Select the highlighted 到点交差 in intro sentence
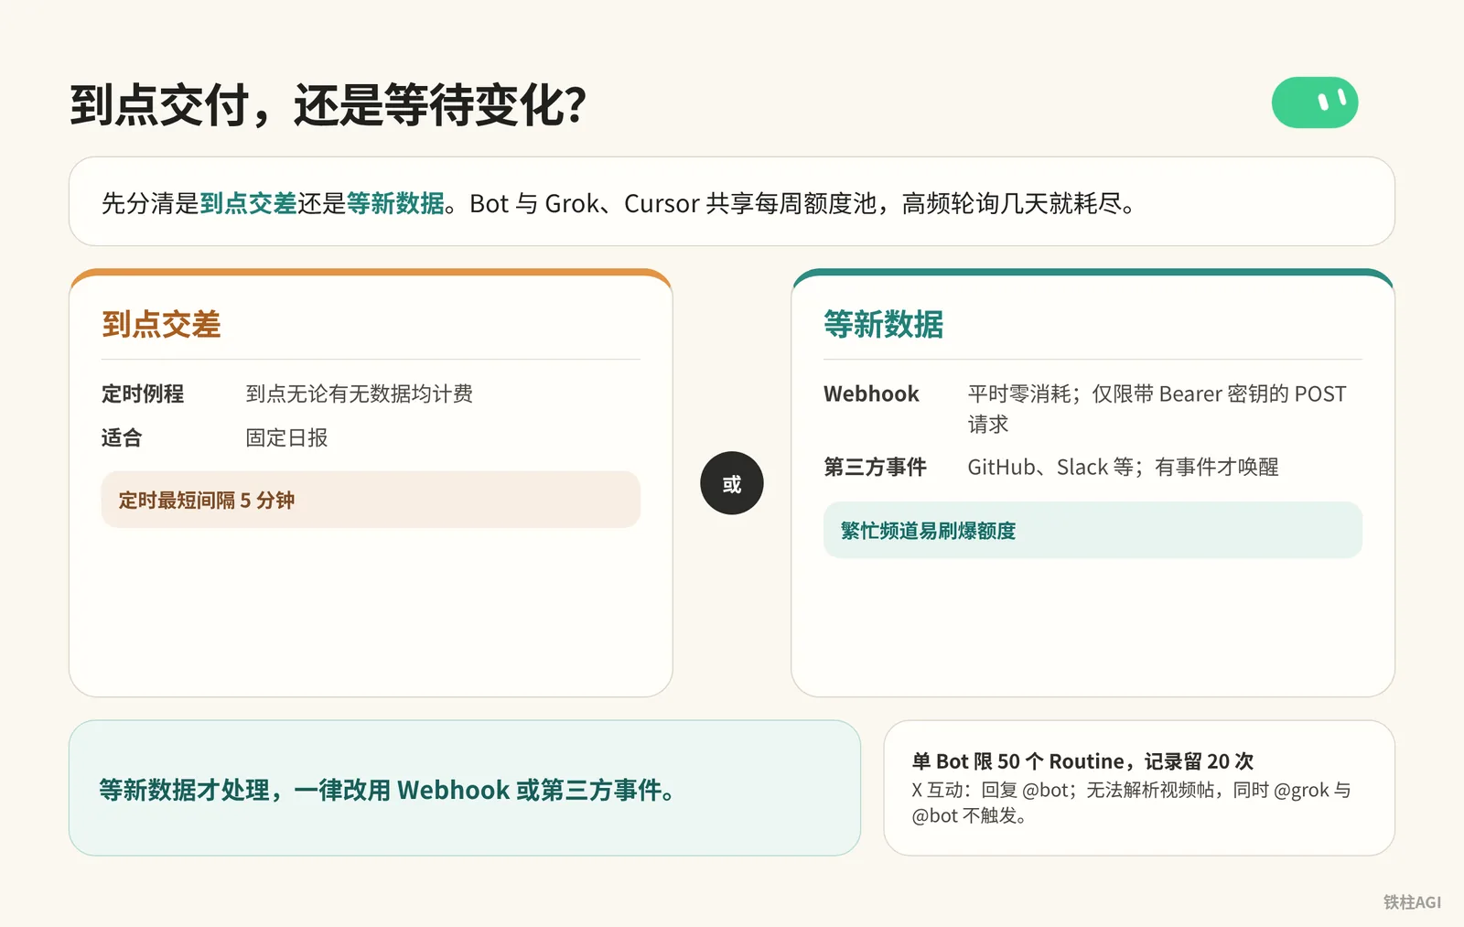 click(248, 203)
